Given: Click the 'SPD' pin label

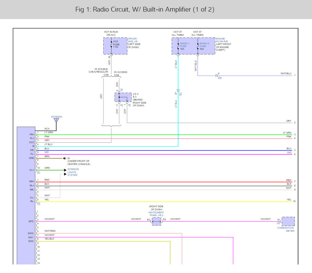Looking at the screenshot, I should click(x=31, y=221).
